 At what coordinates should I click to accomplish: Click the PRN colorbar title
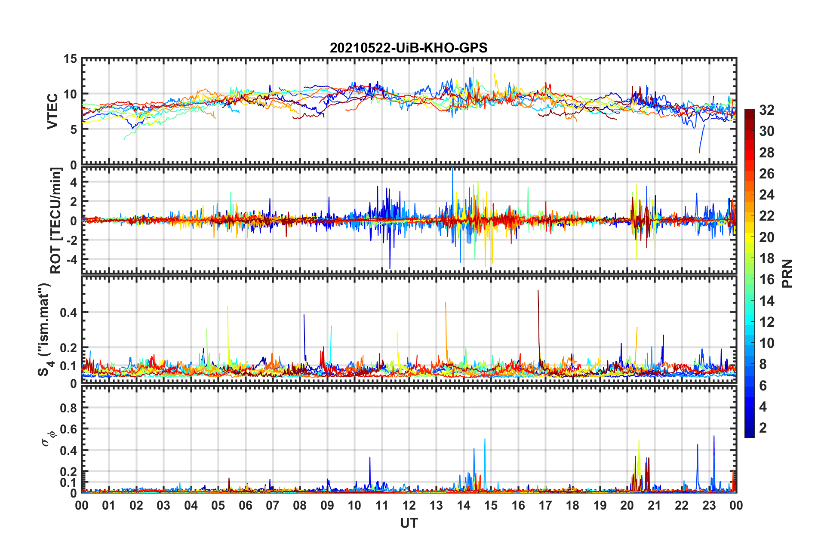click(x=787, y=273)
